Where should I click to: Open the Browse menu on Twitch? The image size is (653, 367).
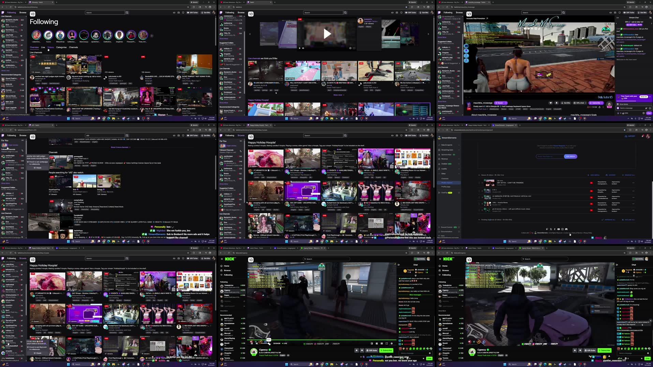click(x=23, y=12)
